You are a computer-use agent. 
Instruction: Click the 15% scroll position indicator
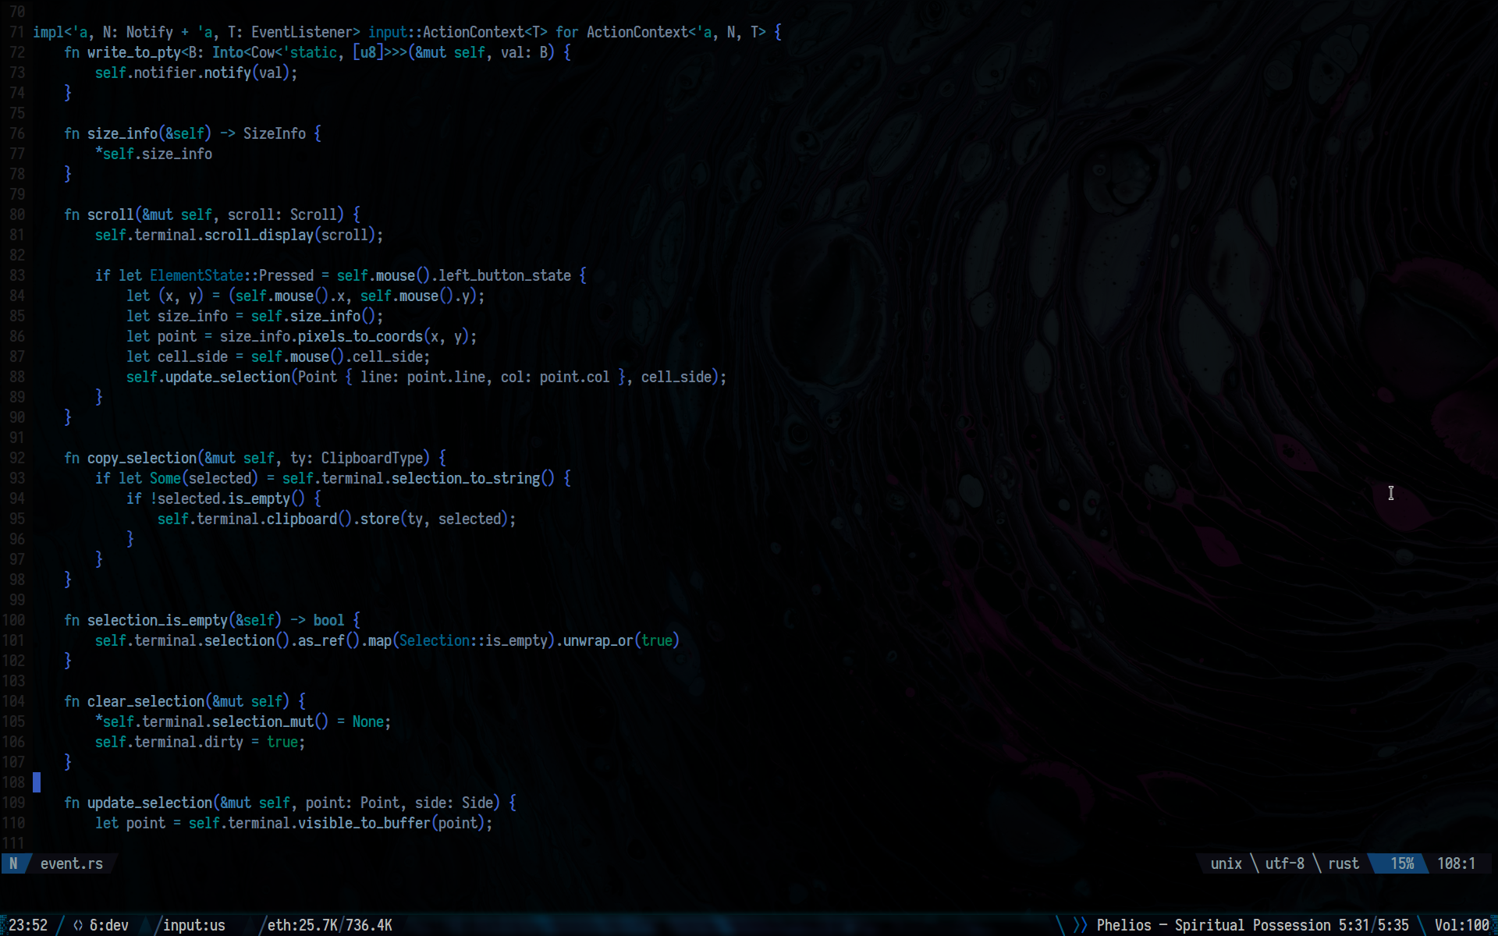point(1401,863)
